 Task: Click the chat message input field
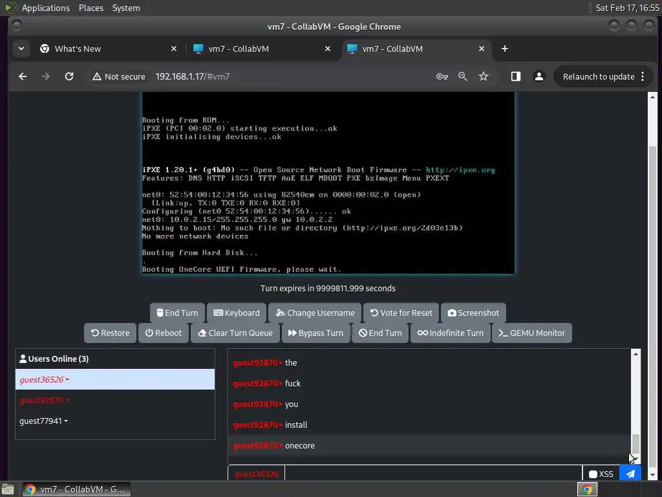(434, 473)
